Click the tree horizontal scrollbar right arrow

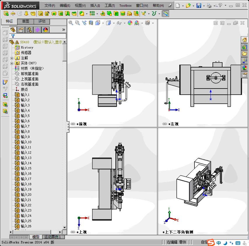[60, 232]
